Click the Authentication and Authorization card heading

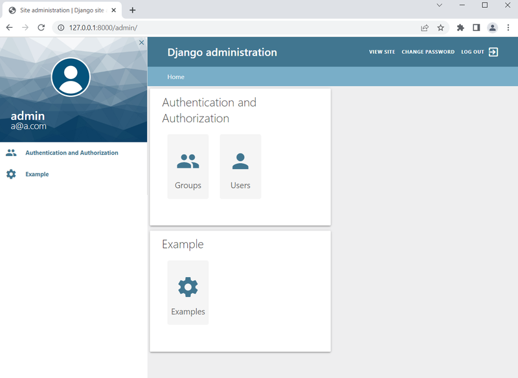tap(209, 110)
